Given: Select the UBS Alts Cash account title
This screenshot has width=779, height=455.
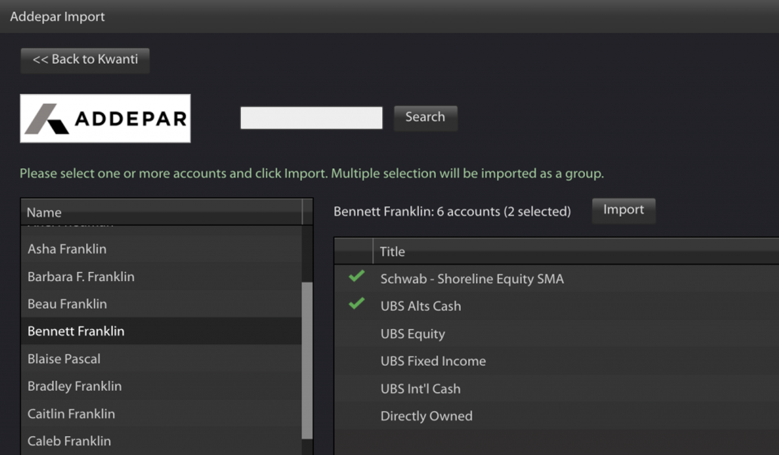Looking at the screenshot, I should pyautogui.click(x=421, y=306).
